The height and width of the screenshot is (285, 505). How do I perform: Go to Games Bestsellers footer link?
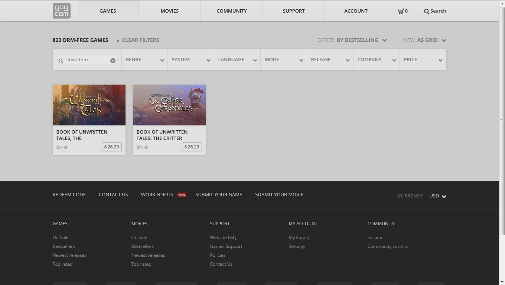click(64, 246)
